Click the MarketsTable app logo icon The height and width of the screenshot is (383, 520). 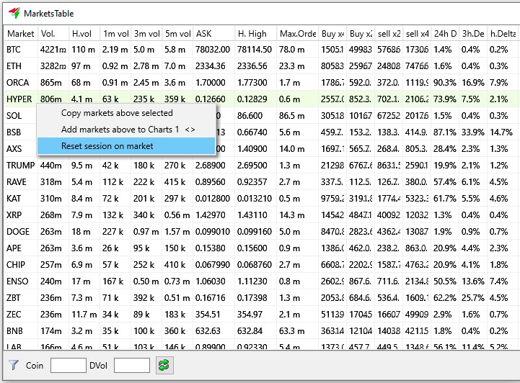[12, 13]
